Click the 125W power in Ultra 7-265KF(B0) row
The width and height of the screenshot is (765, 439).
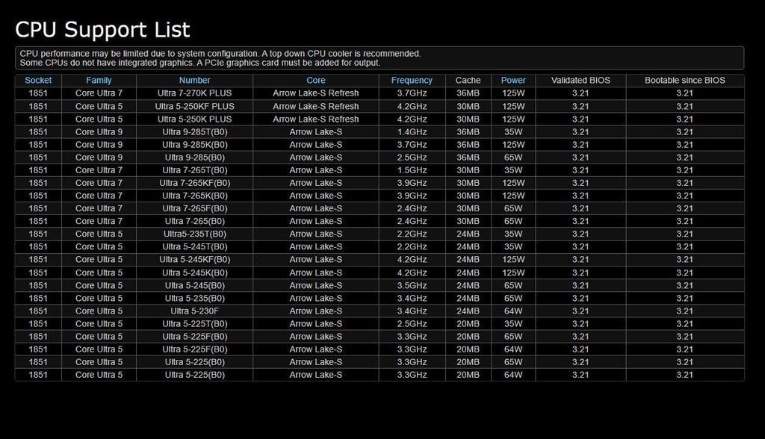[x=513, y=182]
